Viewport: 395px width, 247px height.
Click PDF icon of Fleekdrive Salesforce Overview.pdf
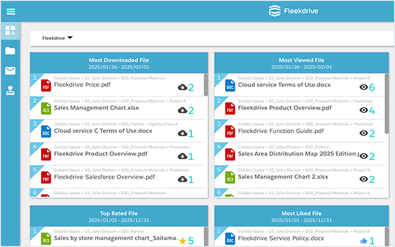click(x=46, y=177)
